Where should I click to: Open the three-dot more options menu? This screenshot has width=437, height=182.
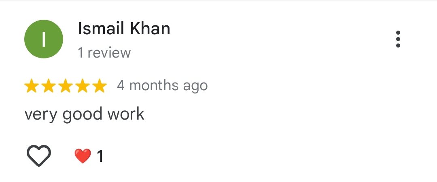pos(398,39)
